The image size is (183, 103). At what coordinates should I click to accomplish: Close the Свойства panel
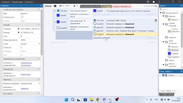coord(41,6)
